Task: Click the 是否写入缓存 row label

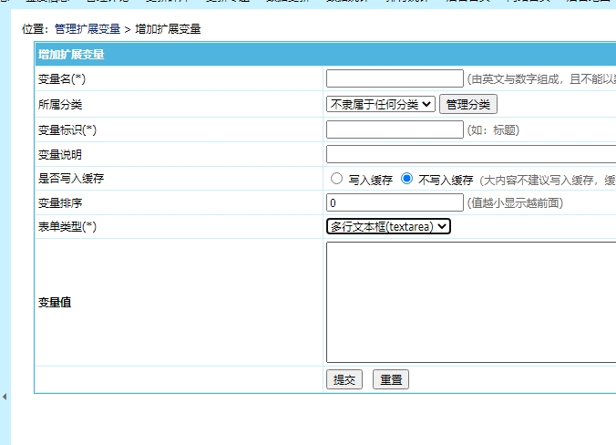Action: (x=71, y=179)
